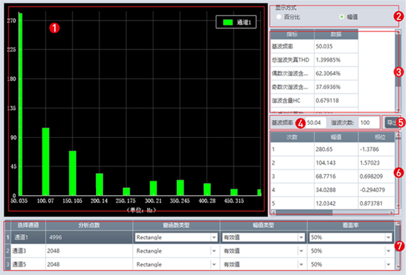Open 窗函数类型 dropdown for 通道1 row
Screen dimensions: 406x275
pos(214,237)
